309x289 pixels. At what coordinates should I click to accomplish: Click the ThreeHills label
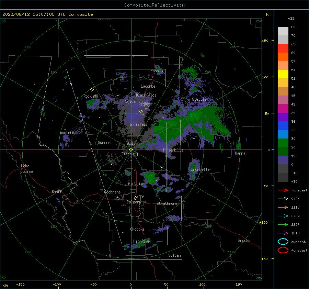point(173,150)
